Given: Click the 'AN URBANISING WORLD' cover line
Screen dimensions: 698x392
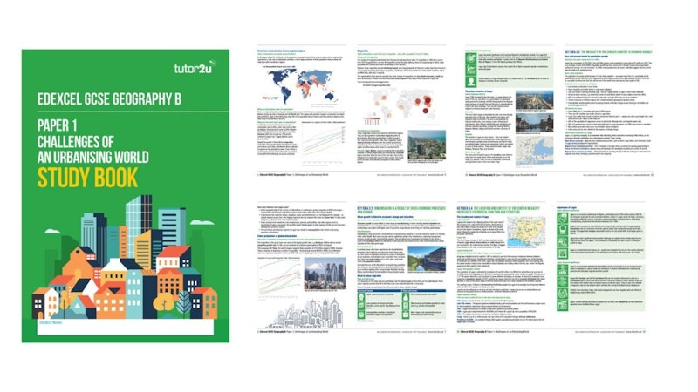Looking at the screenshot, I should [93, 158].
